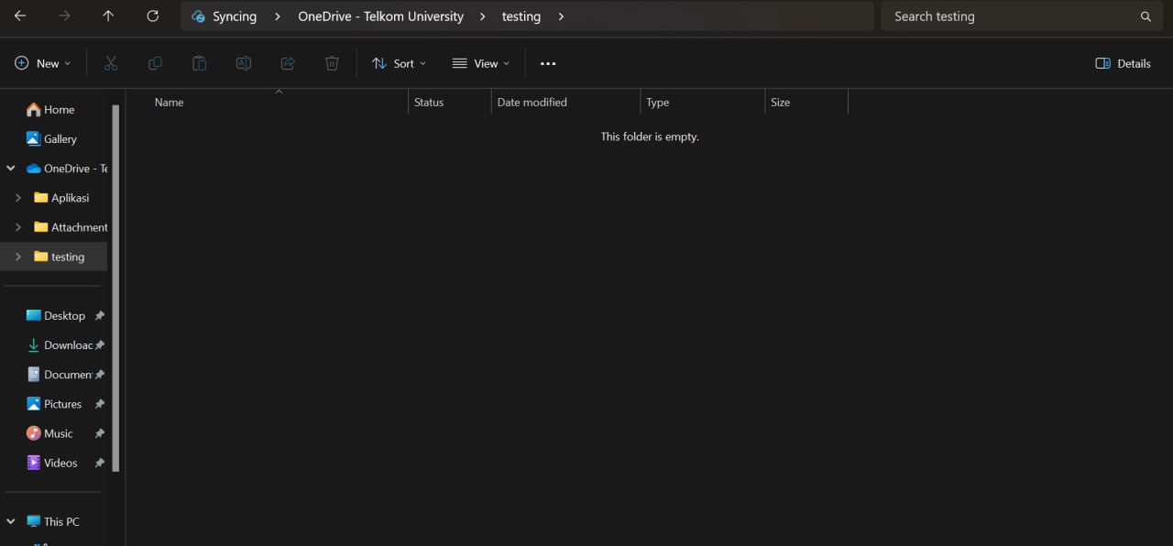
Task: Click the pin icon beside Pictures
Action: (100, 403)
